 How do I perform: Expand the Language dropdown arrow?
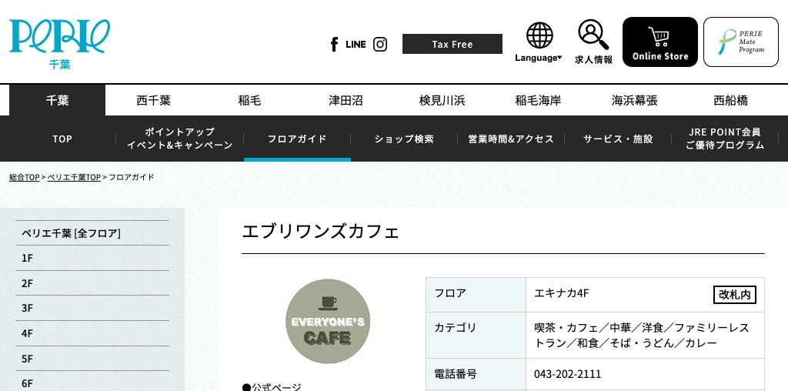(560, 58)
